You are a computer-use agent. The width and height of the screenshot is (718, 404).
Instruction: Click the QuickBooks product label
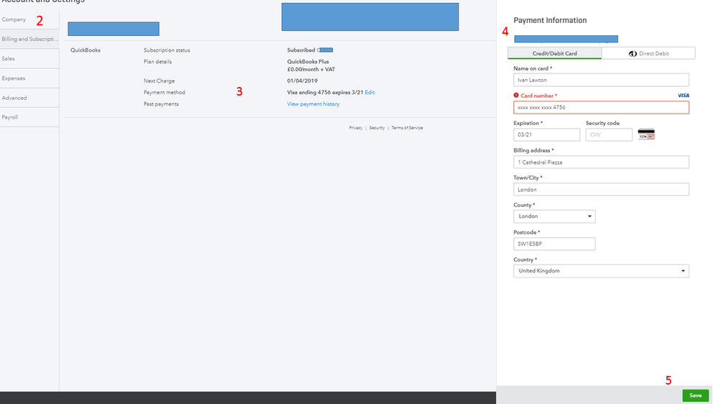86,50
